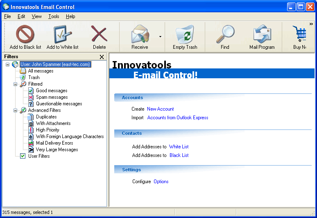Click Accounts from Outlook Express link
Image resolution: width=317 pixels, height=218 pixels.
tap(178, 118)
